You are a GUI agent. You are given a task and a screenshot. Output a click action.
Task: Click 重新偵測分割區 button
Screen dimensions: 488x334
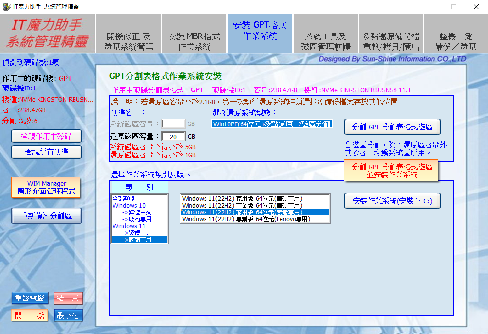pos(46,216)
